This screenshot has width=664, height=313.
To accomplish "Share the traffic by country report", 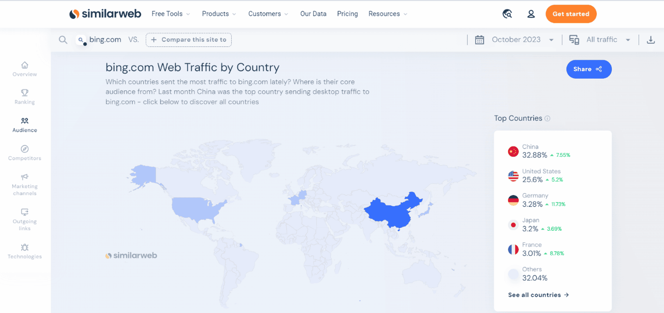I will pos(589,69).
